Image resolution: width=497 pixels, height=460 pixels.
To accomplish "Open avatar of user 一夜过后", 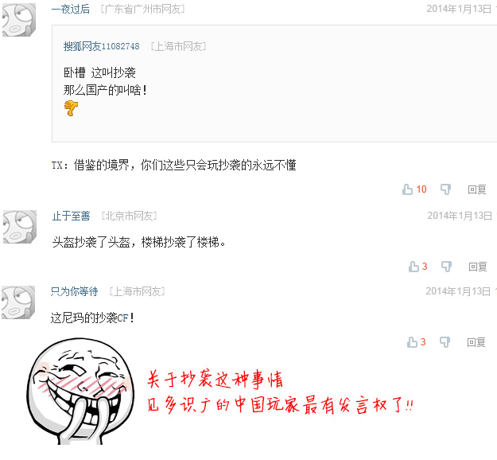I will pos(19,20).
